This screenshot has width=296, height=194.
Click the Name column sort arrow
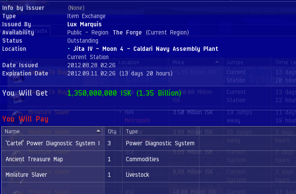point(98,131)
